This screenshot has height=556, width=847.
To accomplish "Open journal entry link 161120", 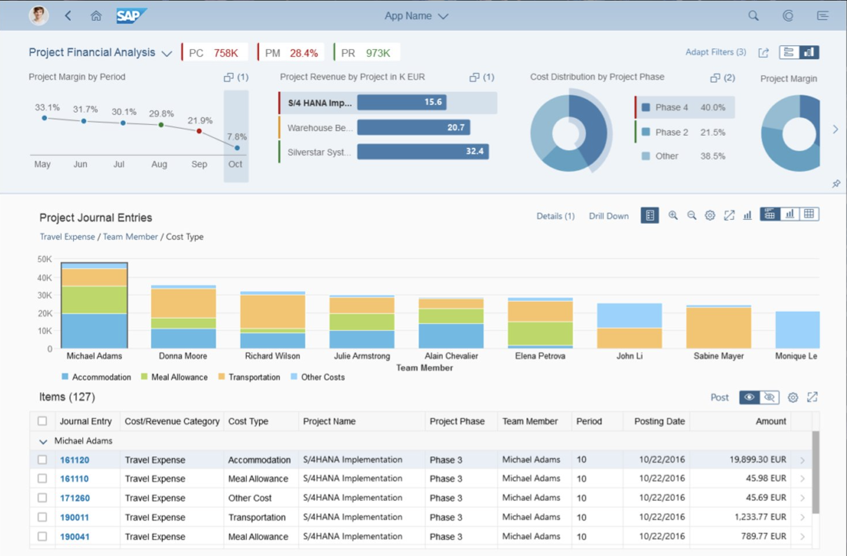I will pos(74,460).
